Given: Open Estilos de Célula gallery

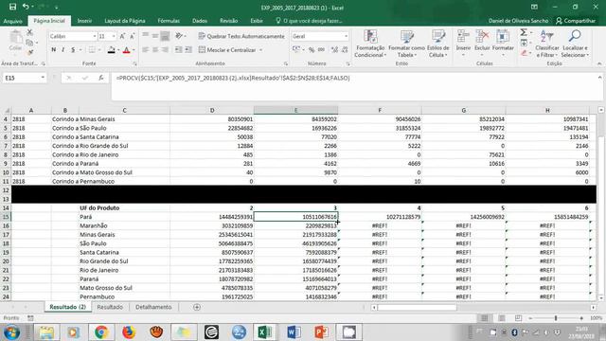Looking at the screenshot, I should click(x=438, y=44).
